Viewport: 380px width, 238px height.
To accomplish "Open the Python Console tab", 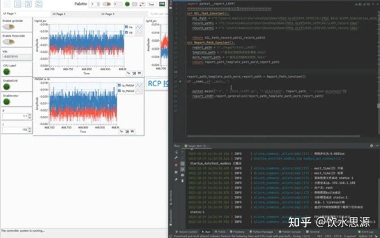I will pos(289,232).
